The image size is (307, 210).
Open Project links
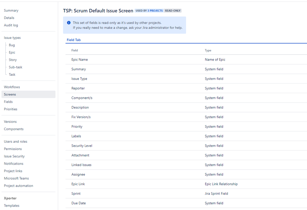[x=13, y=171]
